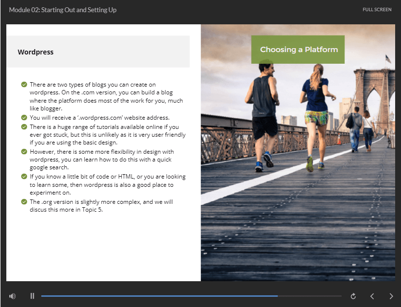Viewport: 401px width, 307px height.
Task: Go to the previous slide
Action: coord(372,296)
